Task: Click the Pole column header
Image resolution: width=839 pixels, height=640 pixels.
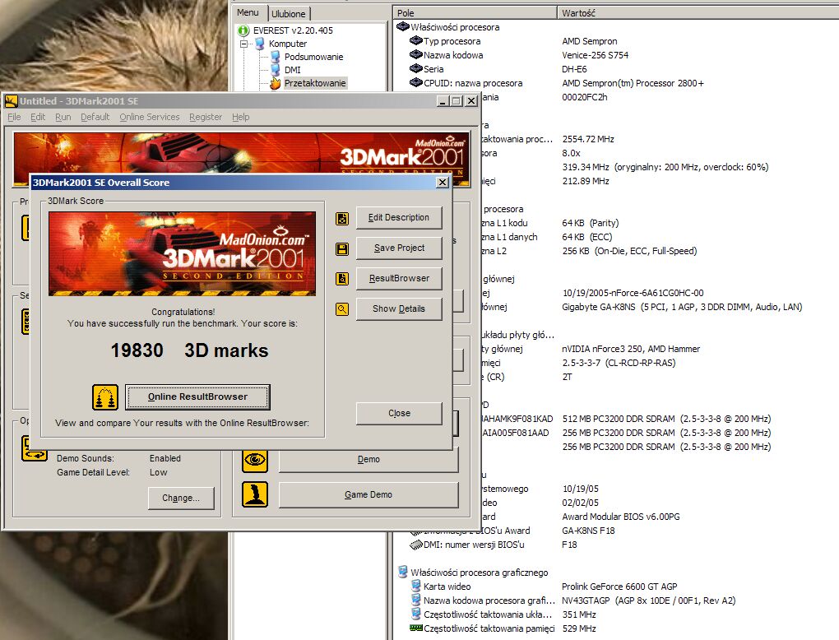Action: pyautogui.click(x=475, y=13)
